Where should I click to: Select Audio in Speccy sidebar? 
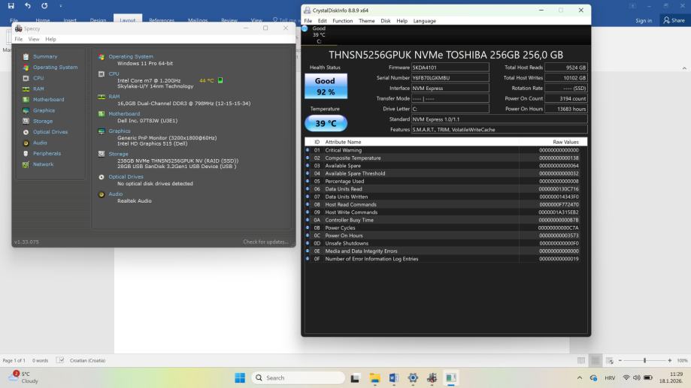(x=40, y=143)
